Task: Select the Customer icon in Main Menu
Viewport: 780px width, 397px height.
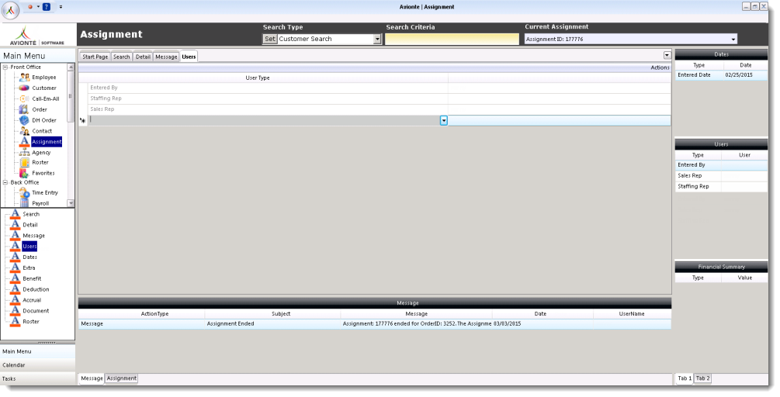Action: point(24,88)
